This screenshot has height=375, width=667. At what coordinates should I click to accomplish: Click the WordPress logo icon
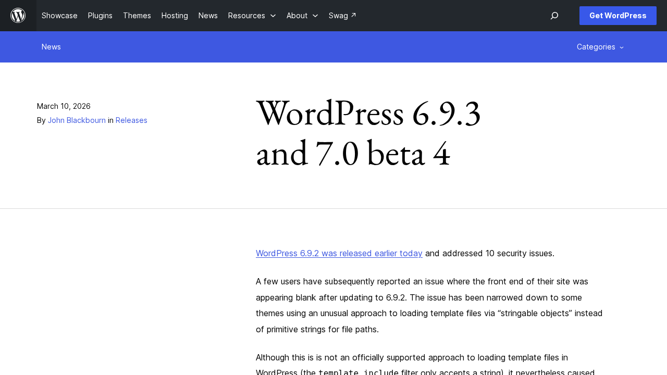click(18, 16)
